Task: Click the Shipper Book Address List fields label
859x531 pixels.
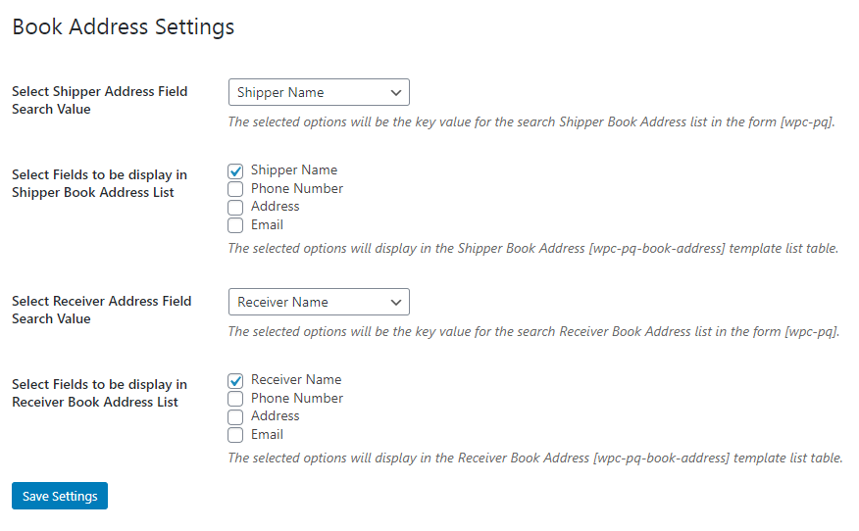Action: point(99,183)
